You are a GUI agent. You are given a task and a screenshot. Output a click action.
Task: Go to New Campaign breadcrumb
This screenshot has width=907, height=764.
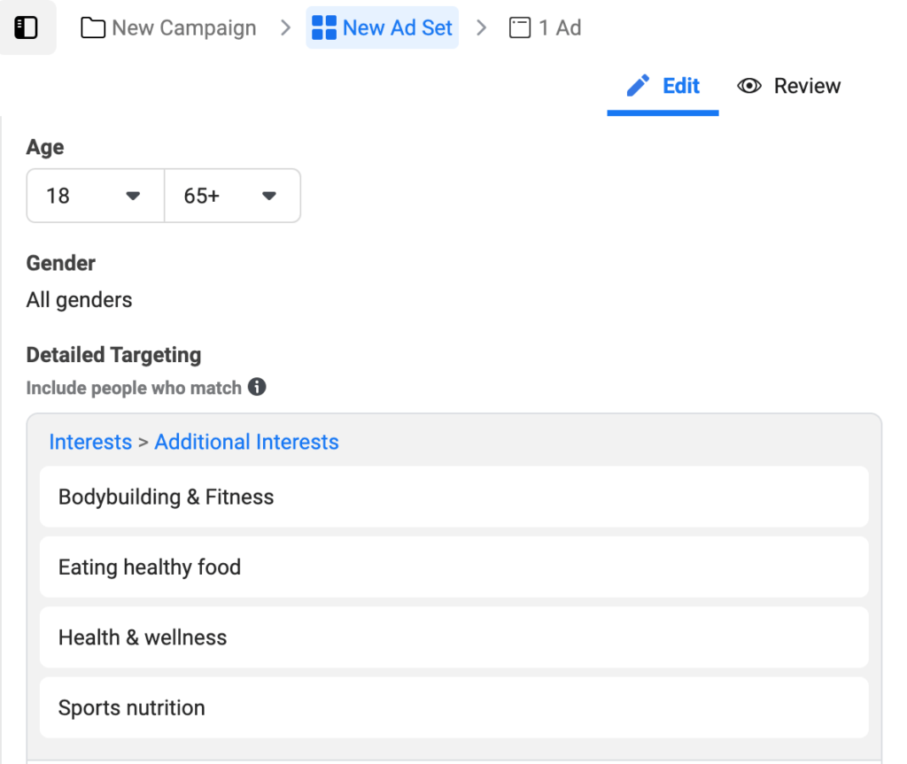click(x=183, y=28)
